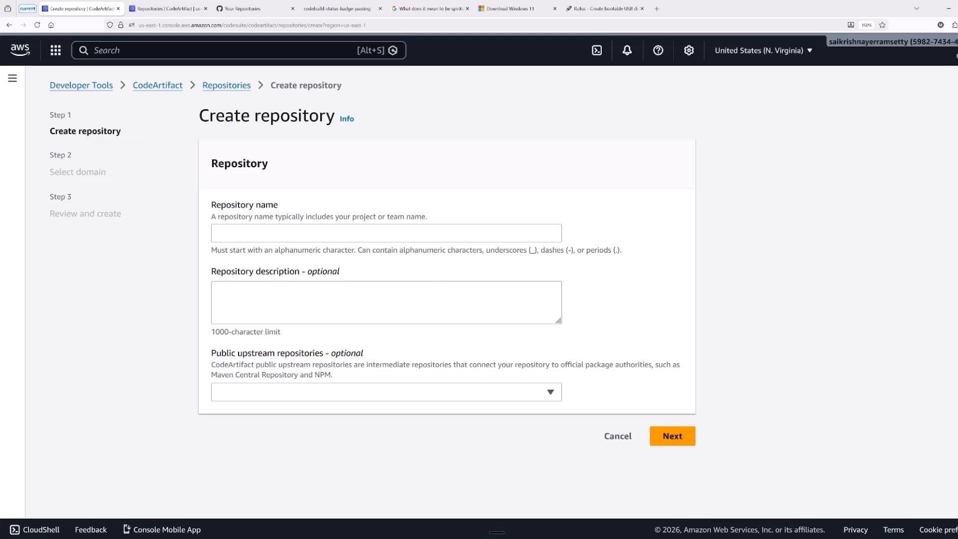Expand the left navigation hamburger menu
958x539 pixels.
click(12, 78)
